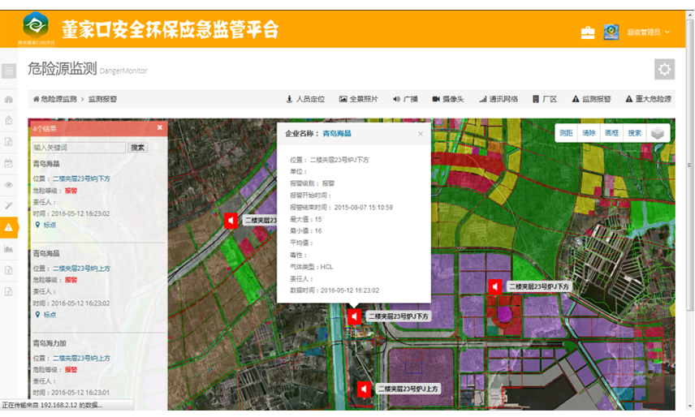Click the 输入关键词 keyword input field

tap(79, 148)
